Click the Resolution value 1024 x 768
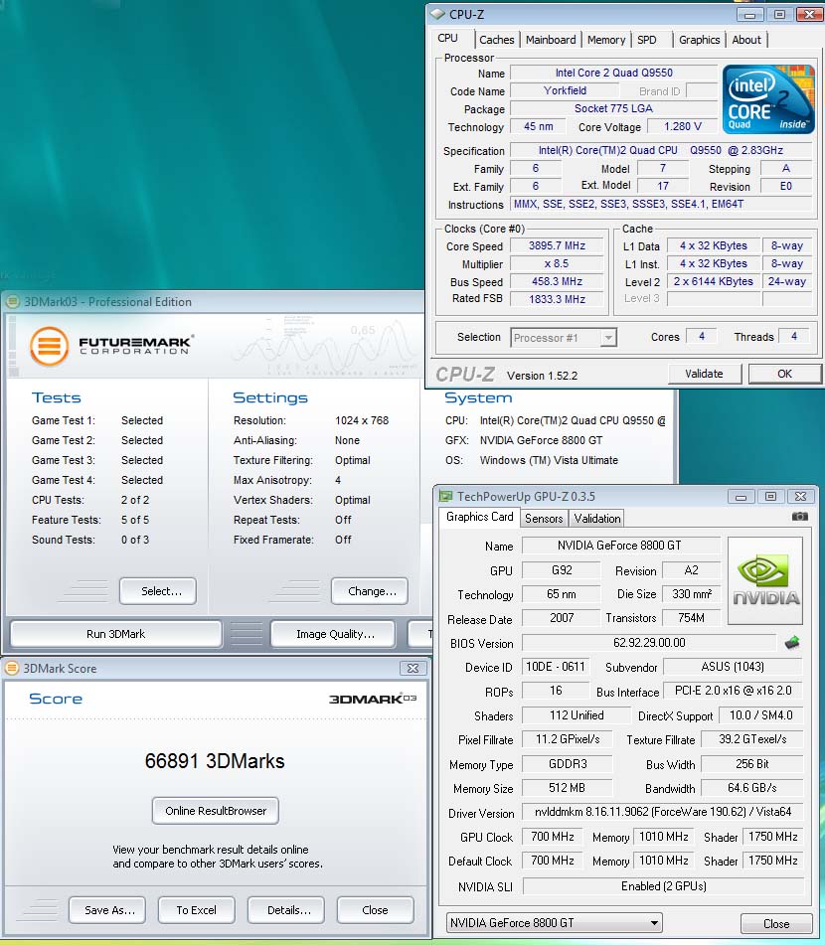825x945 pixels. click(362, 420)
